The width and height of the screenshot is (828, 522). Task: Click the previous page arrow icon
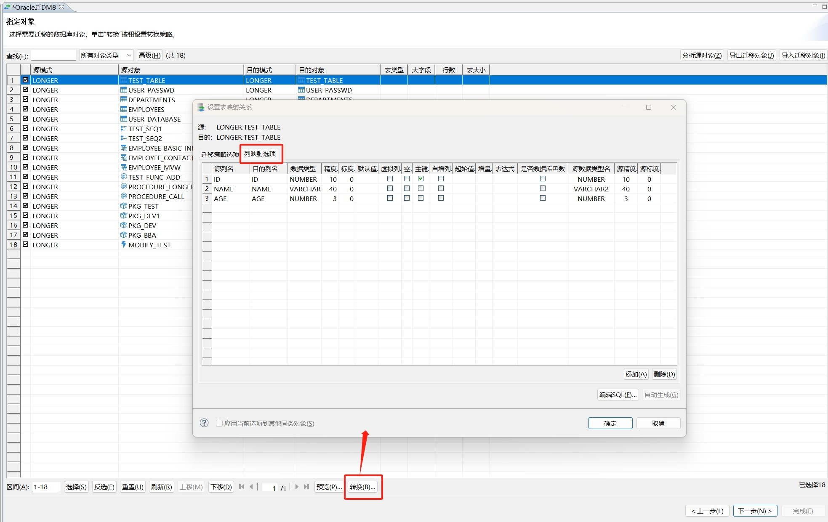tap(251, 487)
